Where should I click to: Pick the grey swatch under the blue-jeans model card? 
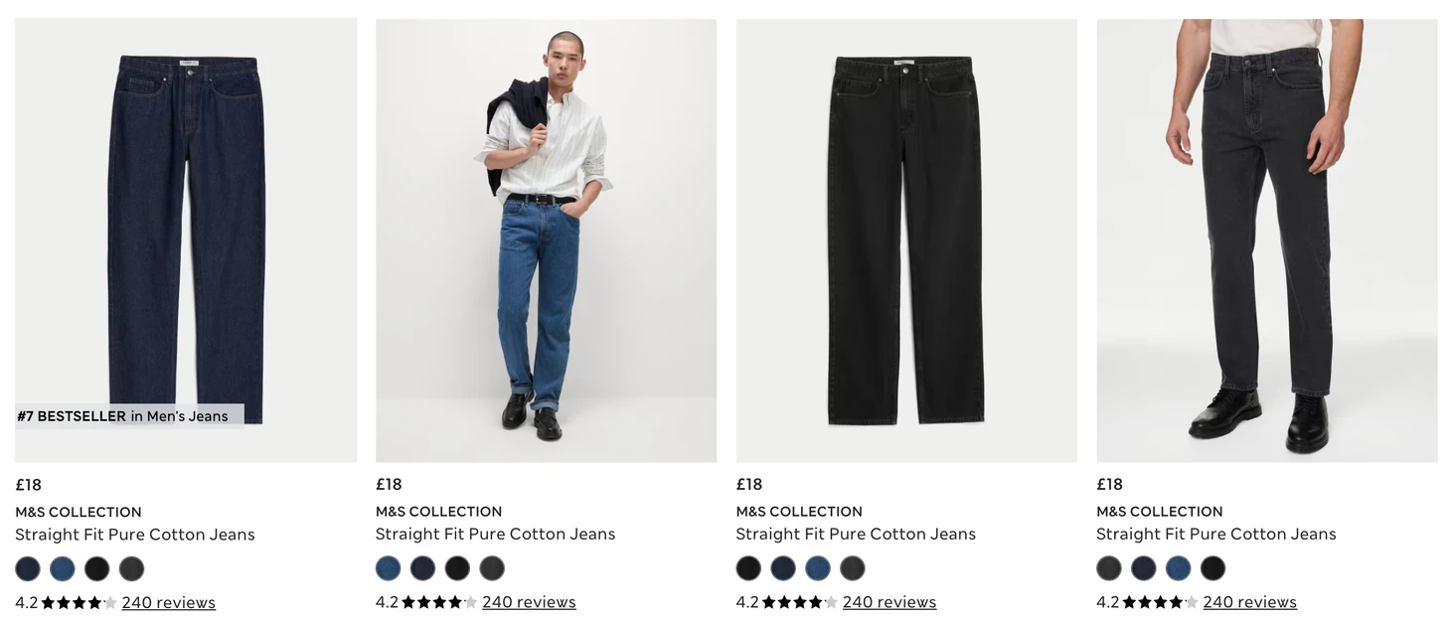coord(492,568)
